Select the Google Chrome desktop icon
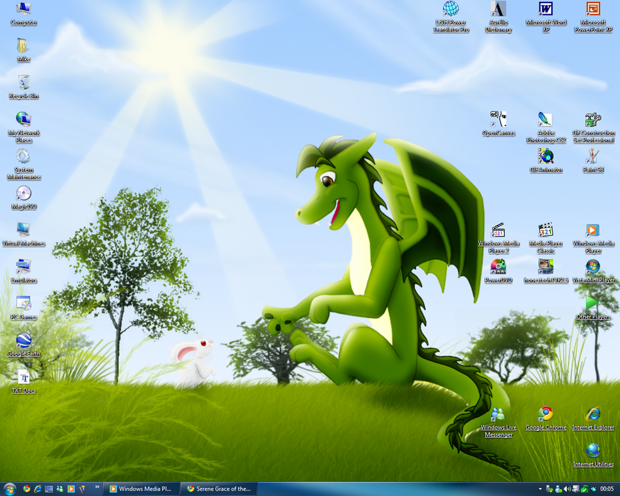 pyautogui.click(x=546, y=419)
